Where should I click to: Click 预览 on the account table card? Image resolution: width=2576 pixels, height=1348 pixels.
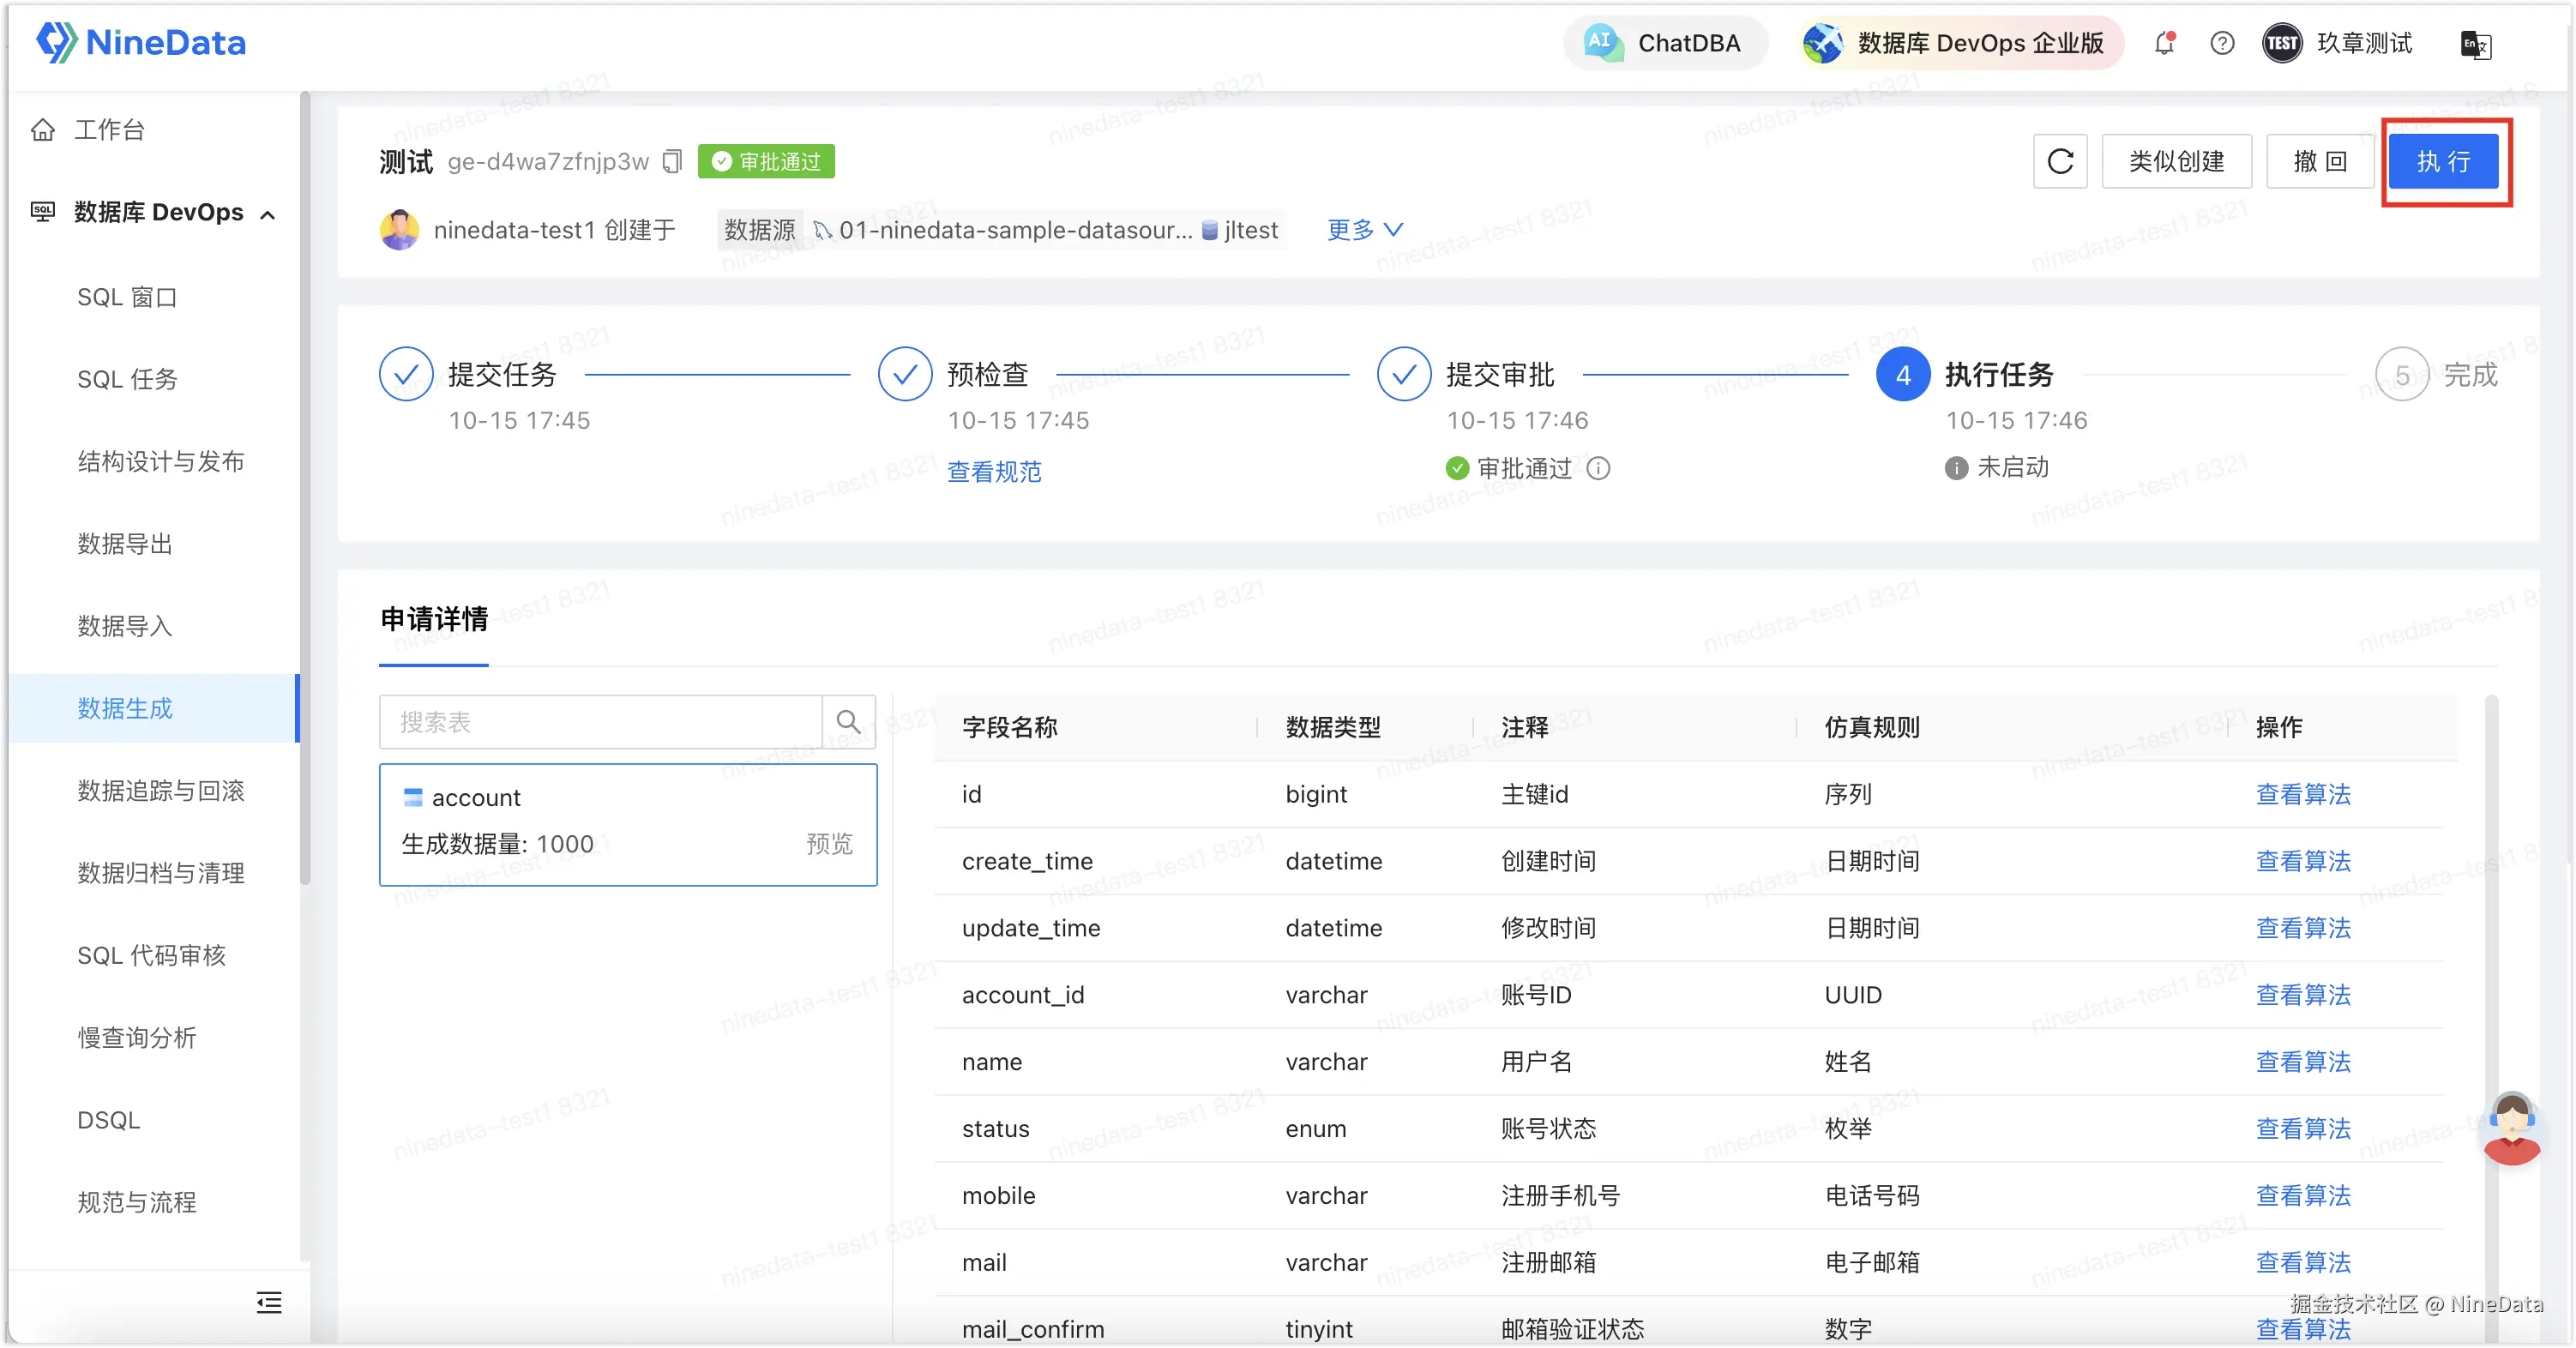[829, 844]
